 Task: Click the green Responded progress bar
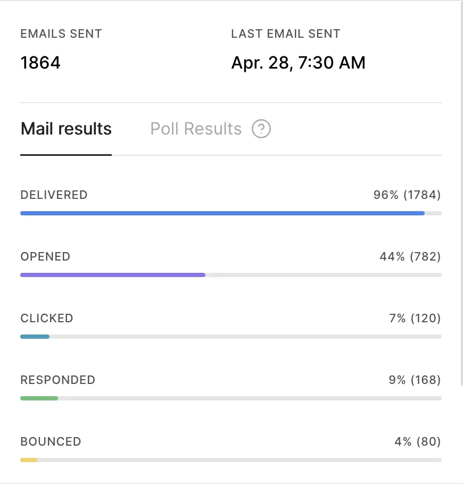39,398
